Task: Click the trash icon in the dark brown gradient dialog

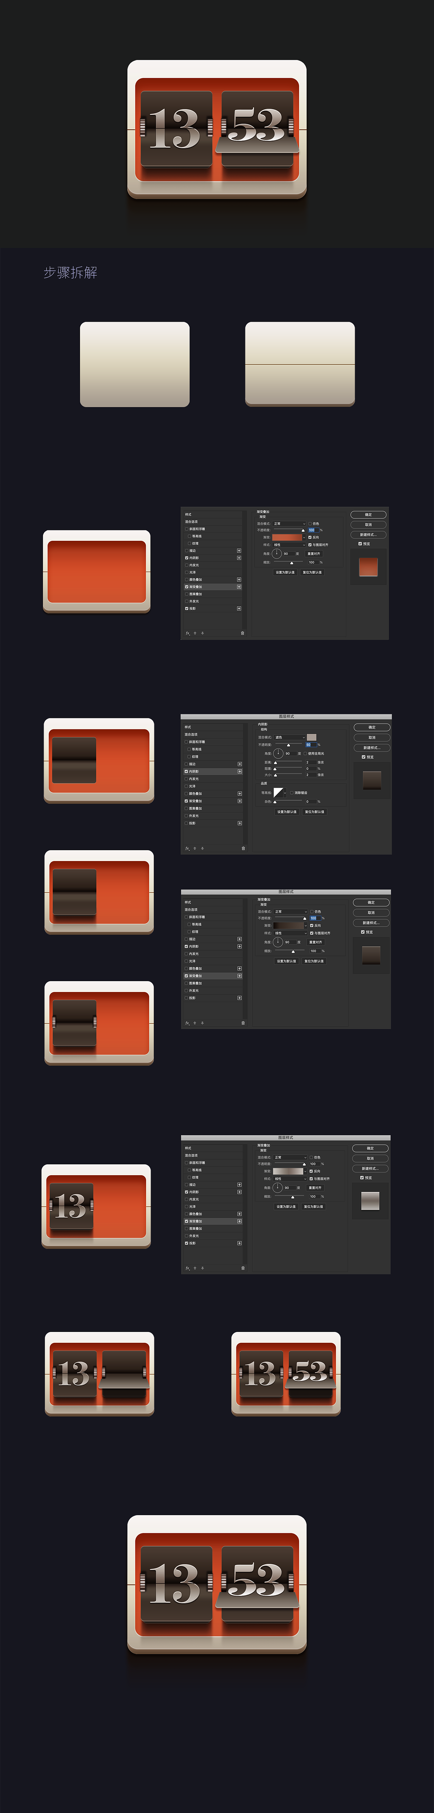Action: point(243,1023)
